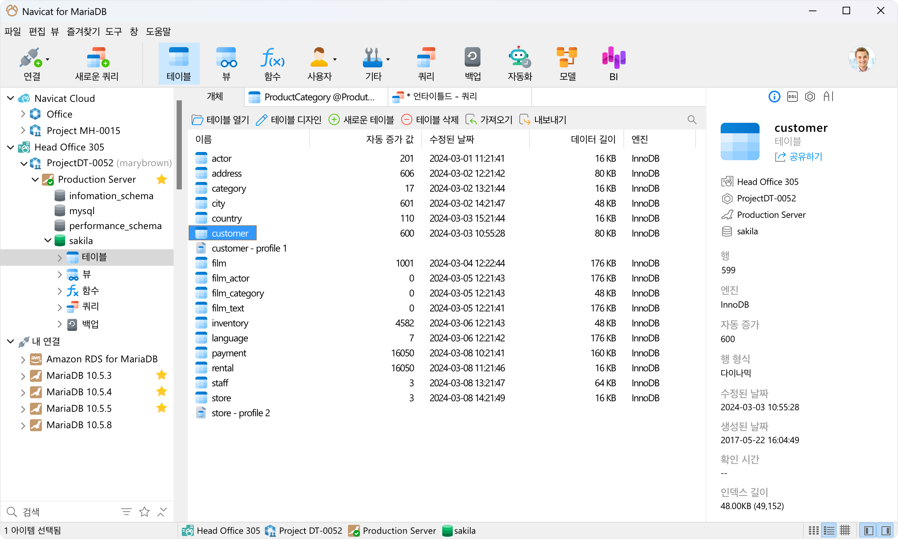This screenshot has height=539, width=898.
Task: Click 새로운 테이블 button
Action: tap(361, 120)
